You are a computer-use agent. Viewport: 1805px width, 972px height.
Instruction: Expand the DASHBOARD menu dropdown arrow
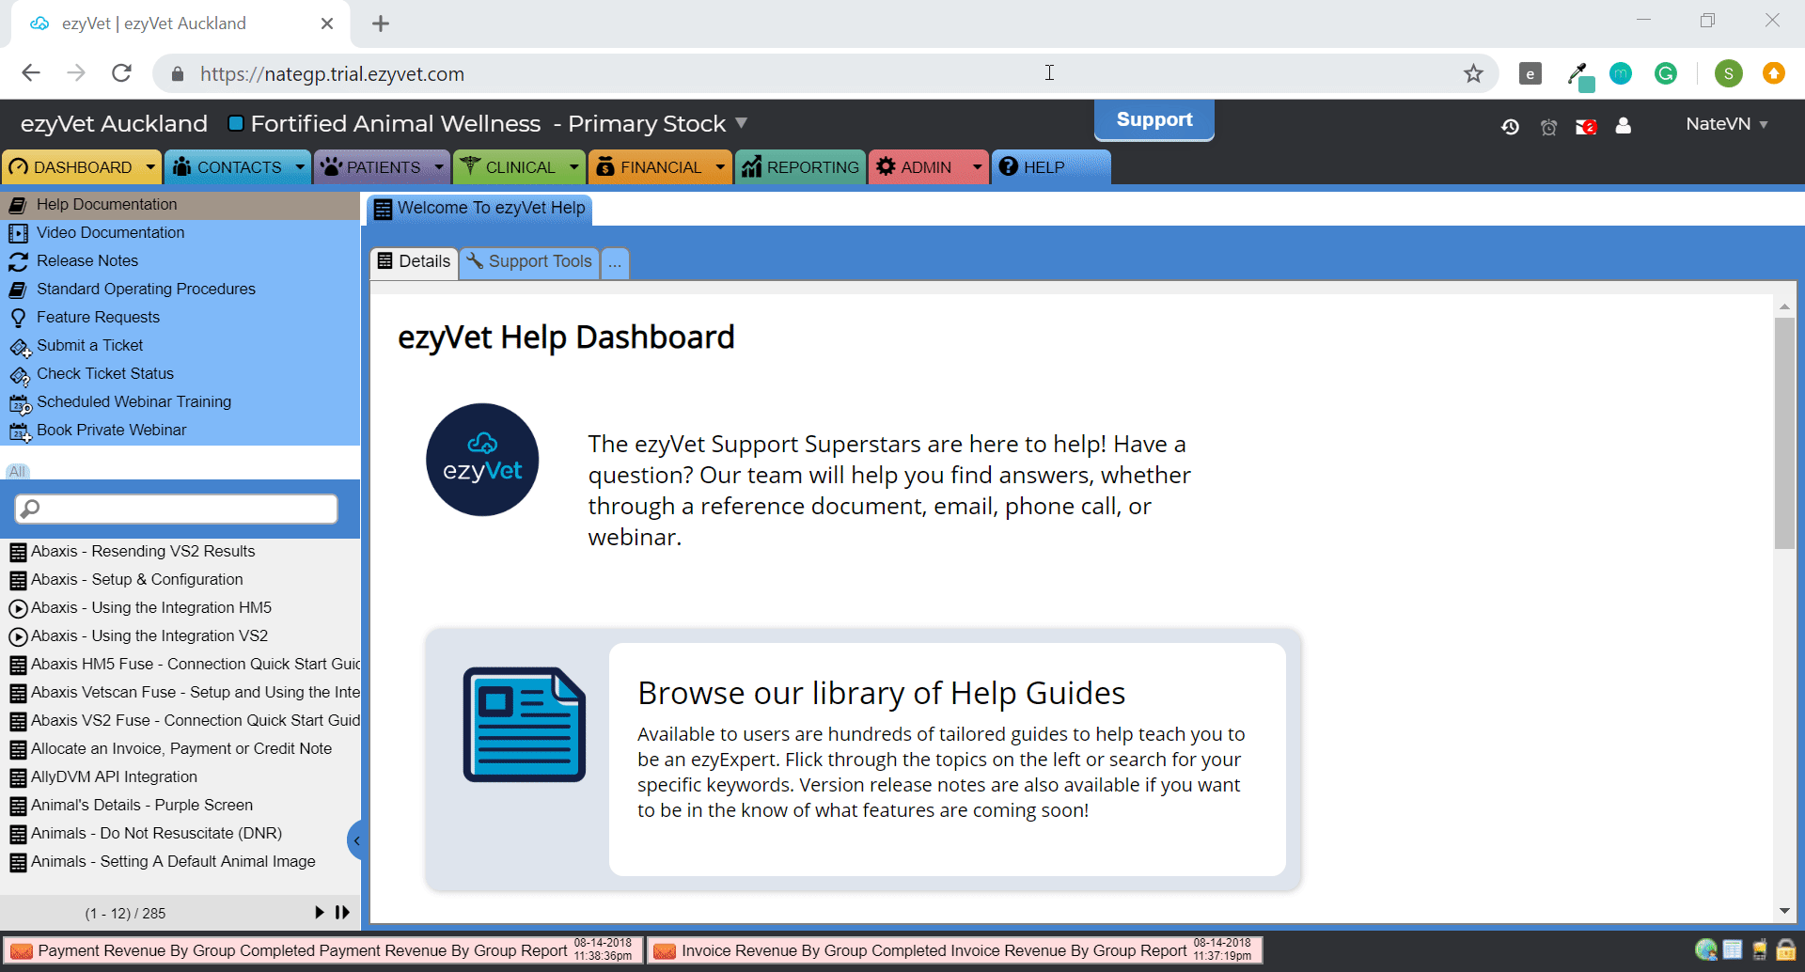coord(150,167)
